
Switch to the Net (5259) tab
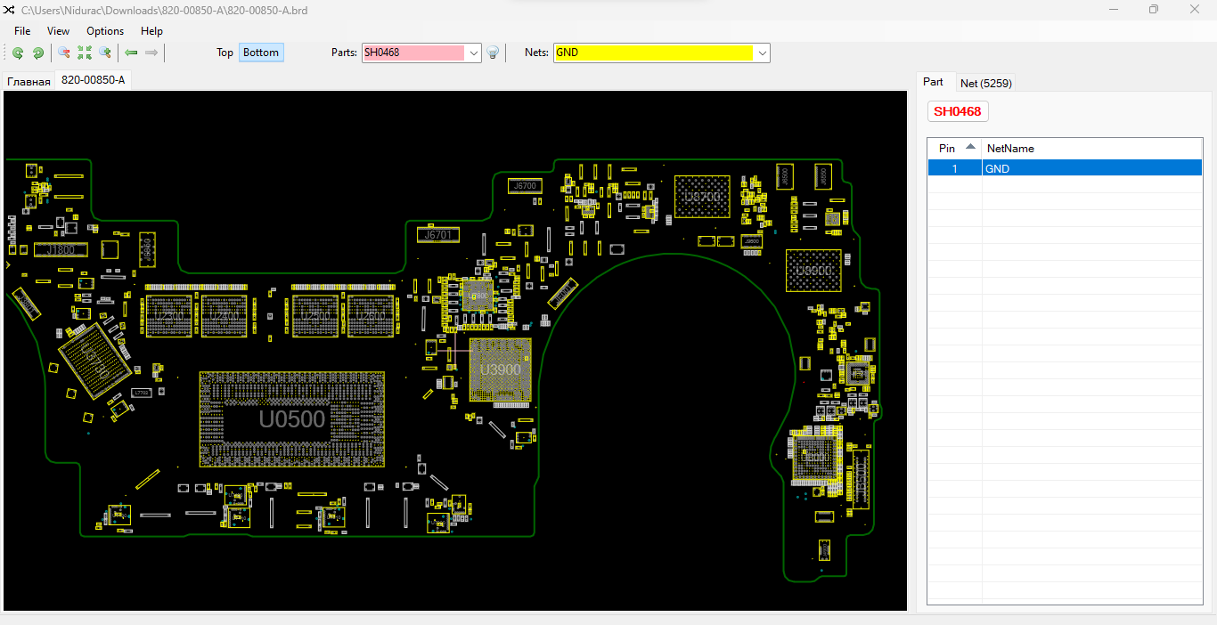985,83
